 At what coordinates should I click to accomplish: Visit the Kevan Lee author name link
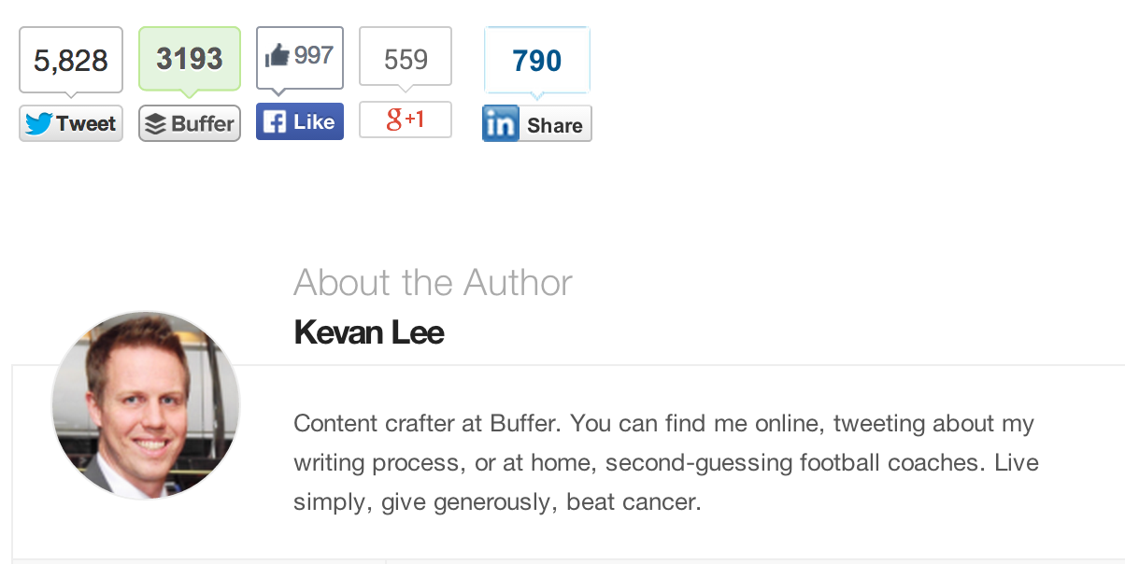pos(369,331)
